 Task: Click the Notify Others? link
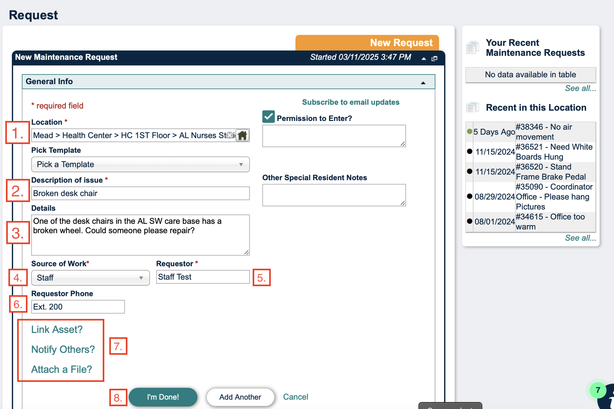63,349
